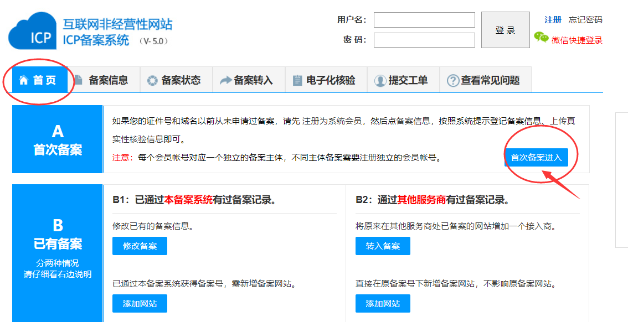Image resolution: width=628 pixels, height=322 pixels.
Task: Click the 转入备案 button
Action: pyautogui.click(x=383, y=246)
